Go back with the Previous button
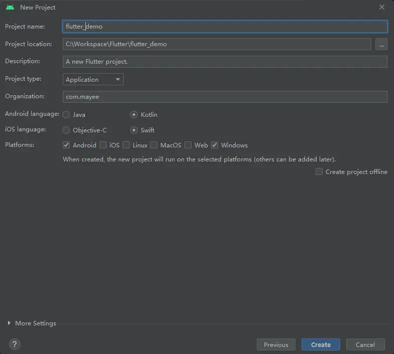Image resolution: width=394 pixels, height=354 pixels. pos(276,344)
